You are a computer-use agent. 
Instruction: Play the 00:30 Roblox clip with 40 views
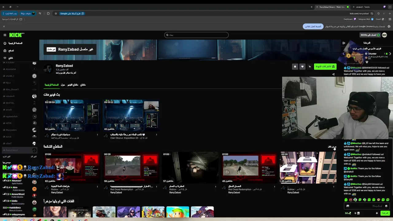click(x=308, y=168)
